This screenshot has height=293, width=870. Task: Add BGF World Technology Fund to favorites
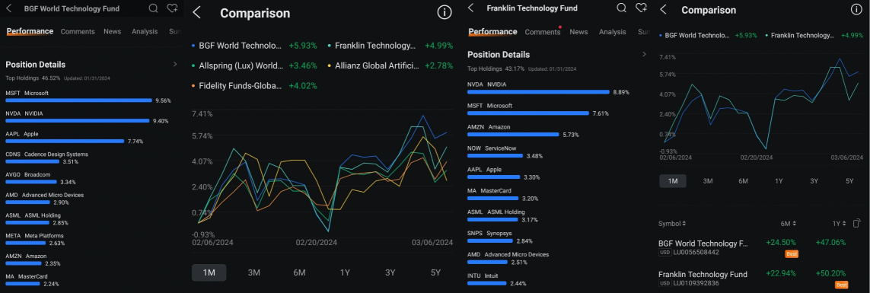point(172,8)
